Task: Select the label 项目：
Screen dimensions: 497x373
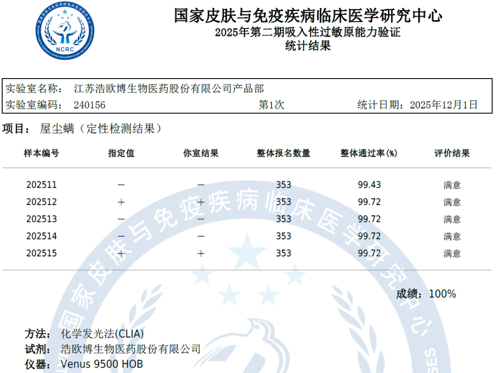Action: point(17,129)
